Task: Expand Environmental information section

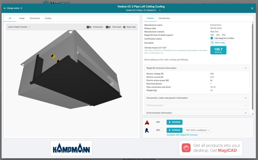Action: [x=197, y=113]
